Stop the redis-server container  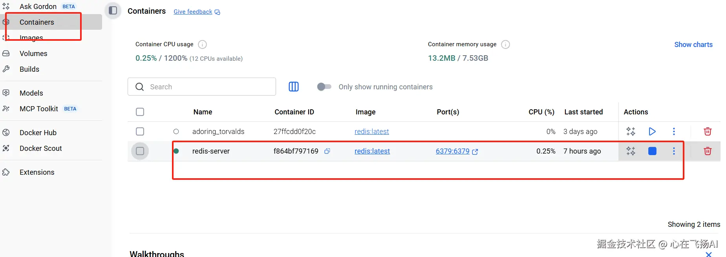click(652, 151)
